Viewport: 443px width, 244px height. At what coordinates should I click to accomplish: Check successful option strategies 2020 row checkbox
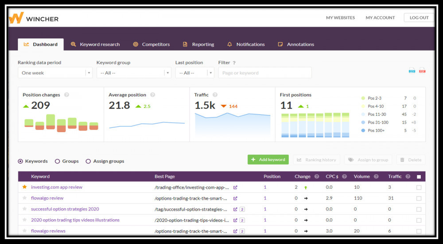click(419, 210)
